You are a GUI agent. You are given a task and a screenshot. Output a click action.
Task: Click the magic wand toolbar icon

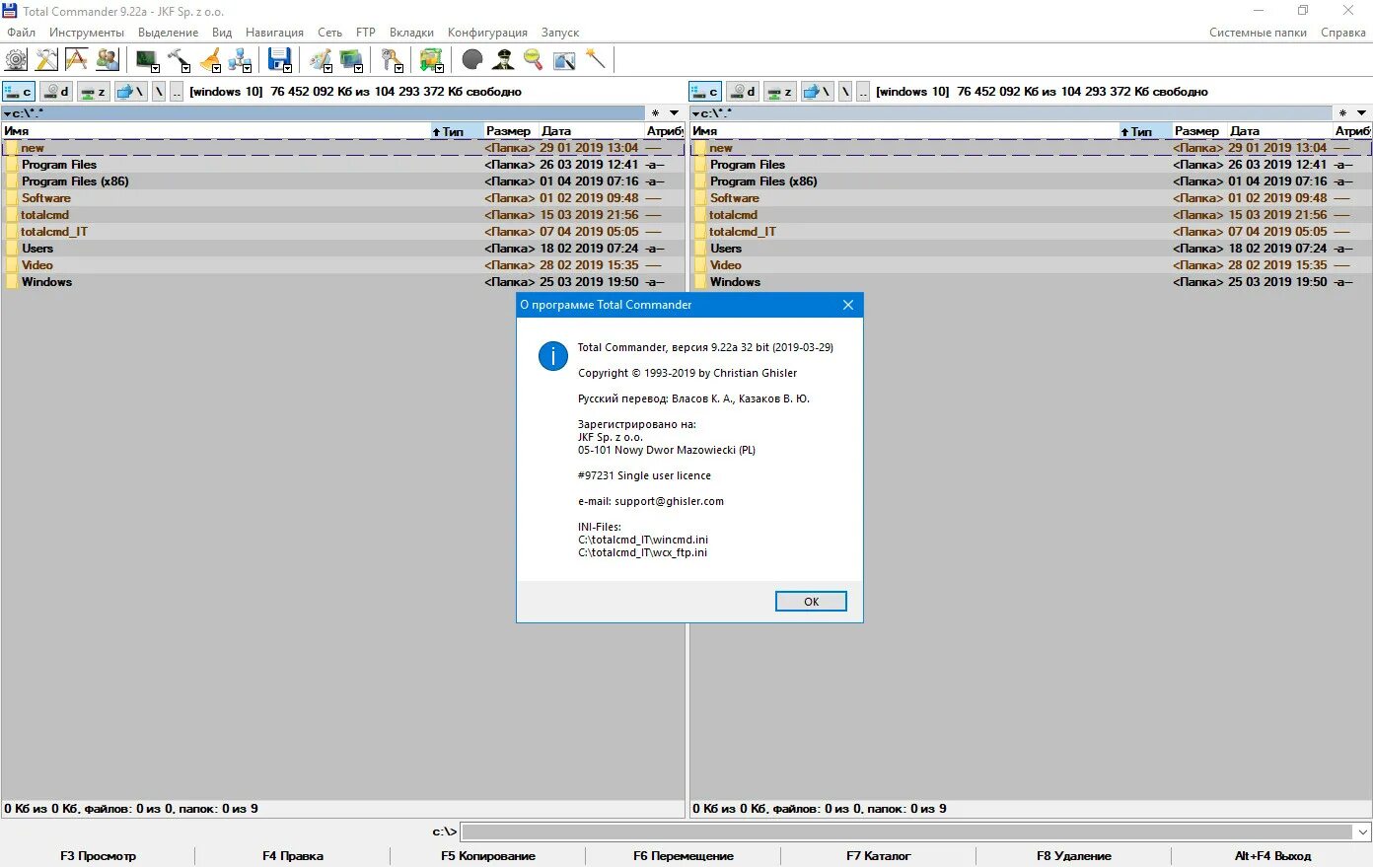pos(595,60)
